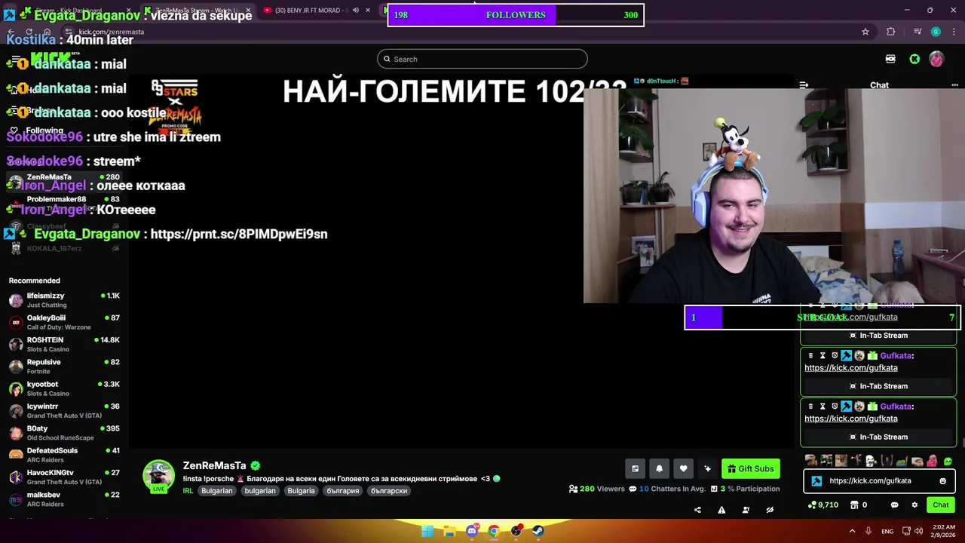Viewport: 965px width, 543px height.
Task: Click the българия stream tag
Action: 342,490
